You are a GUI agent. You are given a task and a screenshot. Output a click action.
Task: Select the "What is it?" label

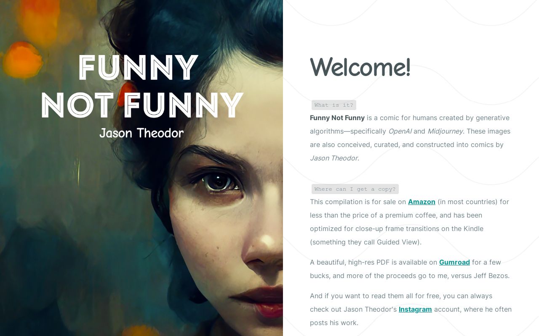coord(334,105)
